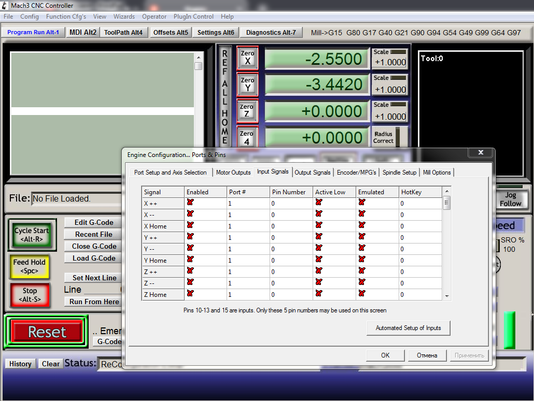Click the REF ALL HOME vertical button

point(225,96)
